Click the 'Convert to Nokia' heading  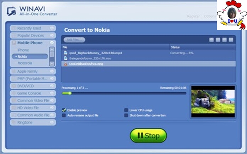tap(87, 30)
